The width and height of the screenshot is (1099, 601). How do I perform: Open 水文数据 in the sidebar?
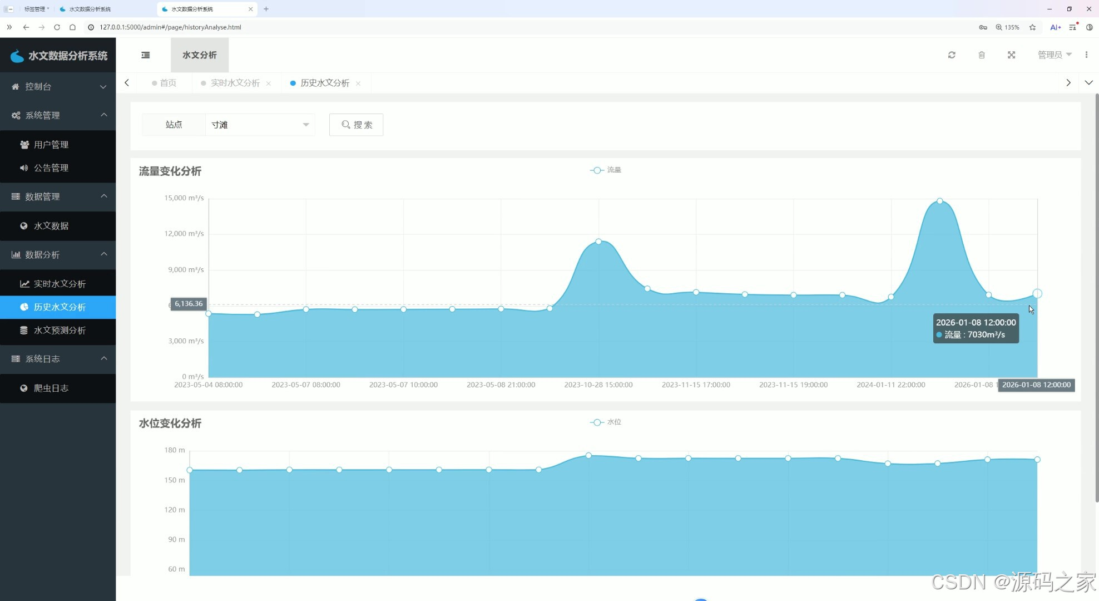click(x=51, y=226)
